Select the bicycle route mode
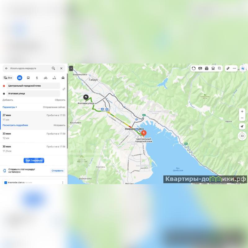The image size is (248, 248). coord(46,78)
